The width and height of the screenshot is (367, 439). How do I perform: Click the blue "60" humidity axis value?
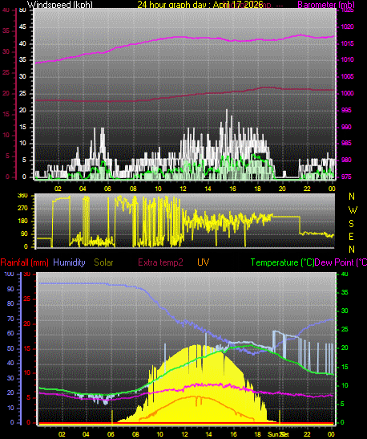tap(10, 333)
